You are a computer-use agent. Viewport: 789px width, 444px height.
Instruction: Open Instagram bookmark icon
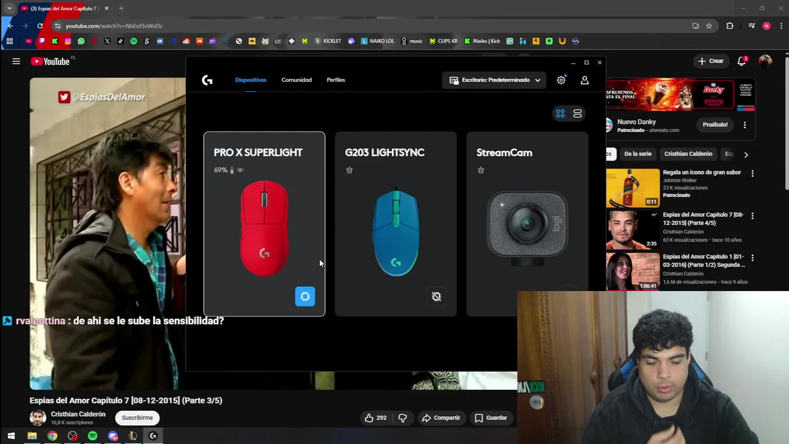(x=68, y=41)
